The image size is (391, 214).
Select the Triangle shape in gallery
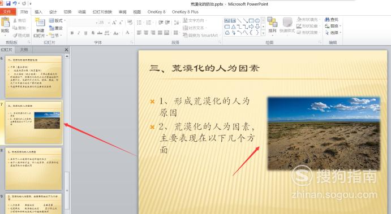click(233, 27)
